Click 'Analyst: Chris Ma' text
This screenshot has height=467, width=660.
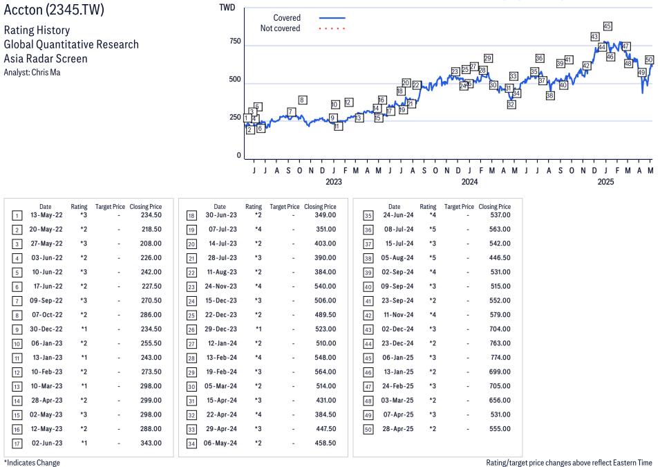coord(32,72)
